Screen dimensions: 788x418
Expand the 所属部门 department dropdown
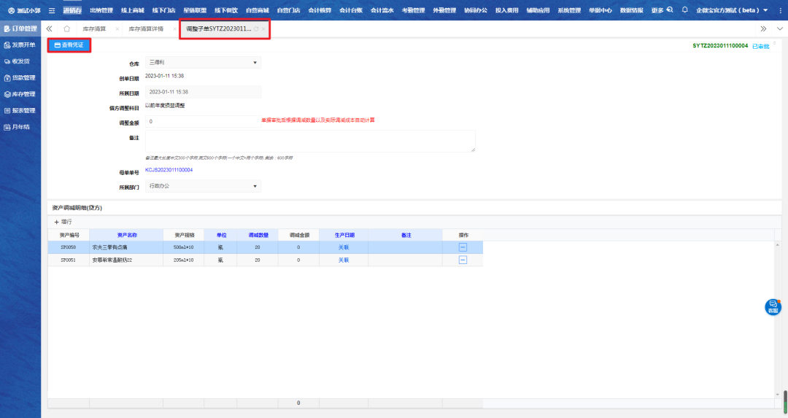(203, 186)
